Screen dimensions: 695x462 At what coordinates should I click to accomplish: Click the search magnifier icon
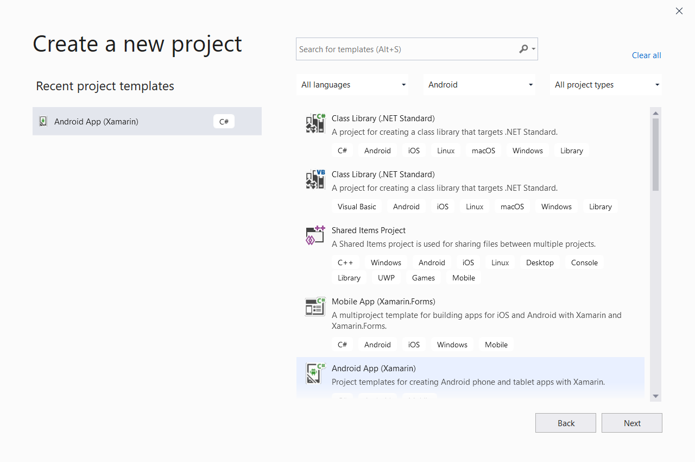(x=523, y=49)
